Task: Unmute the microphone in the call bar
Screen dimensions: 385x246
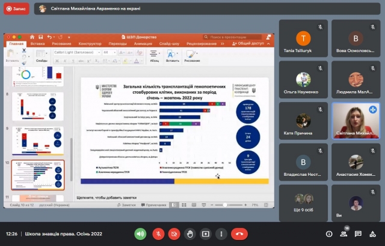Action: pos(158,234)
